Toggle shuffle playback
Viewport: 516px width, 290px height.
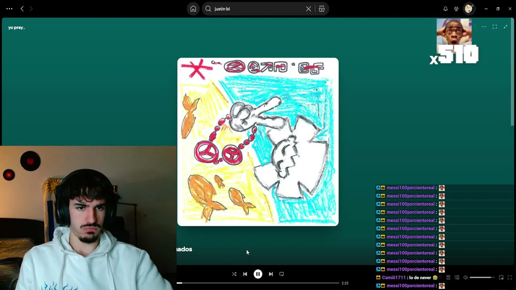pyautogui.click(x=234, y=274)
